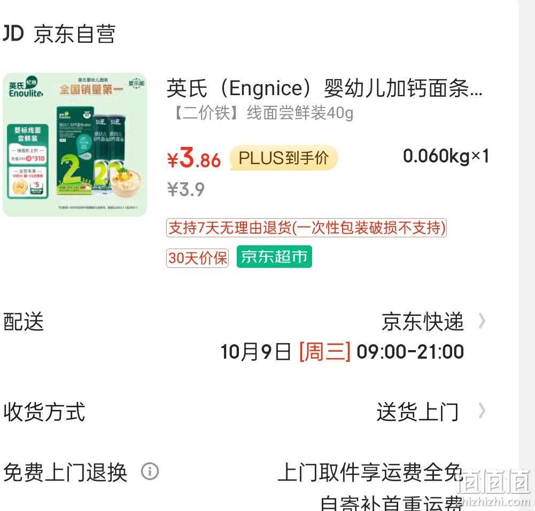The height and width of the screenshot is (511, 535).
Task: Open the 收货方式 receiving method row
Action: pyautogui.click(x=244, y=412)
